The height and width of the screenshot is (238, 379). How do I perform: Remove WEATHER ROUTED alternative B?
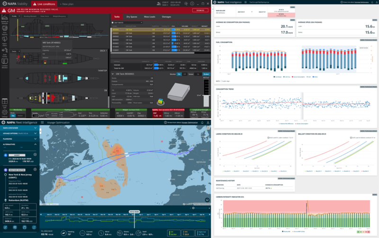(x=35, y=170)
